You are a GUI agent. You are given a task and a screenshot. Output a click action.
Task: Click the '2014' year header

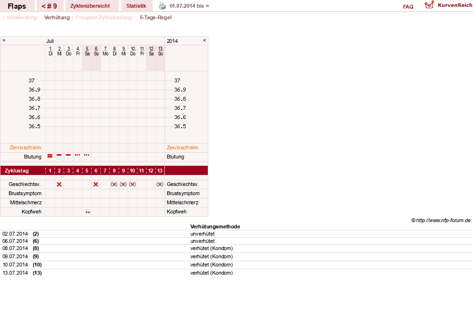tap(172, 41)
